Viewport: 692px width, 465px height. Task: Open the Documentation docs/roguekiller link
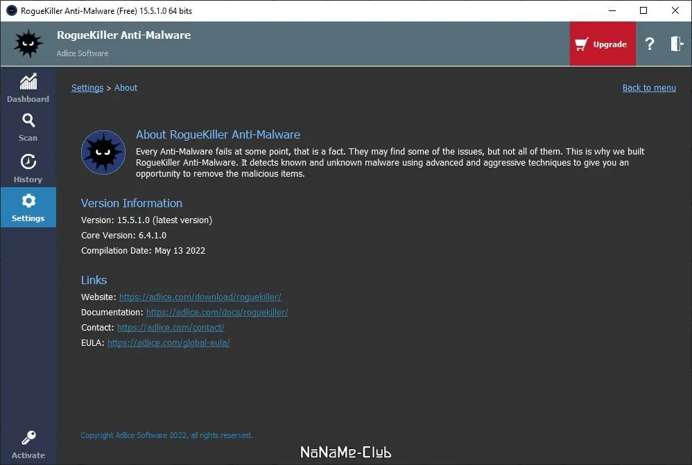click(x=217, y=313)
